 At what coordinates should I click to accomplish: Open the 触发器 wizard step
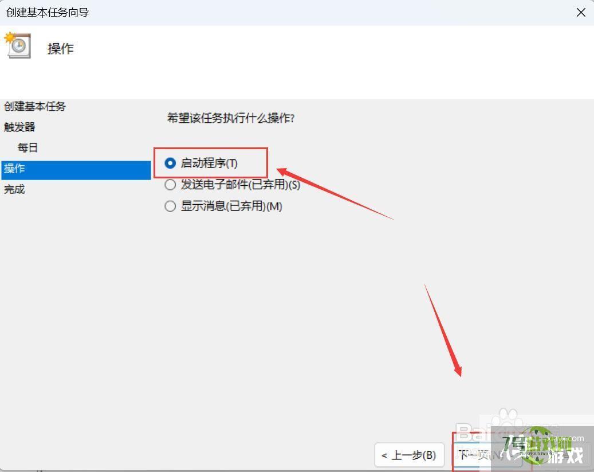(19, 127)
